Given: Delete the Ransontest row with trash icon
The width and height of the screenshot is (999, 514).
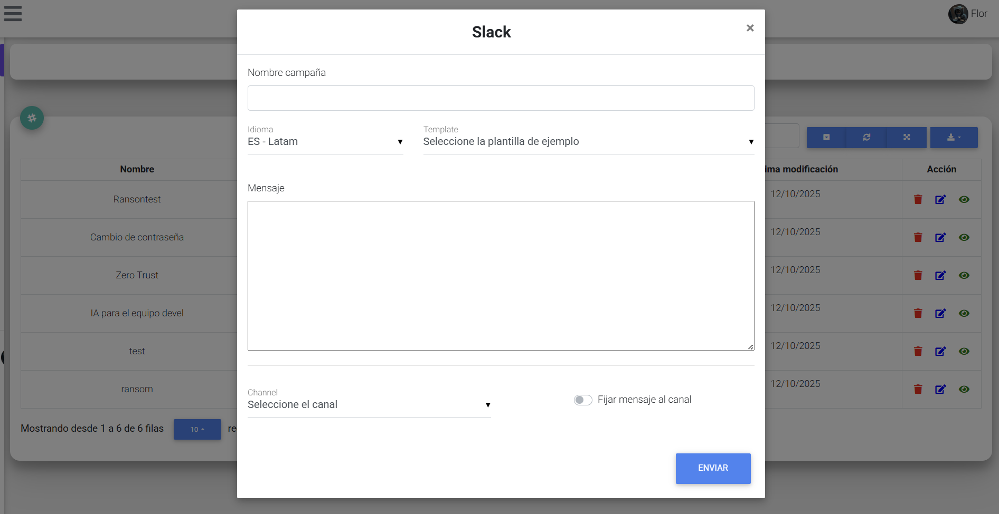Looking at the screenshot, I should (x=918, y=200).
